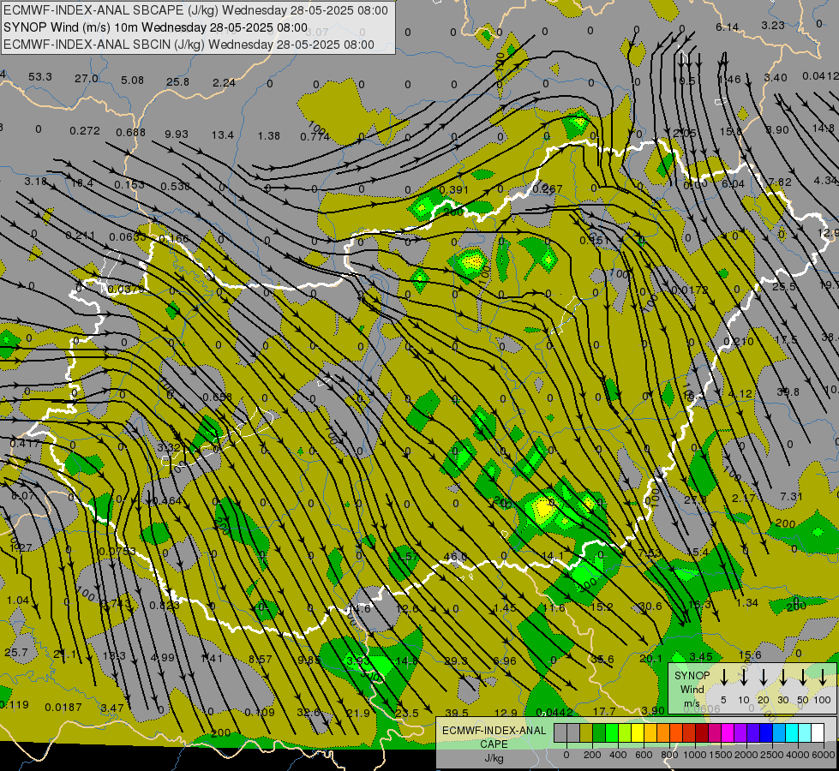The image size is (839, 771).
Task: Click the 3.47 value on the map
Action: click(112, 708)
